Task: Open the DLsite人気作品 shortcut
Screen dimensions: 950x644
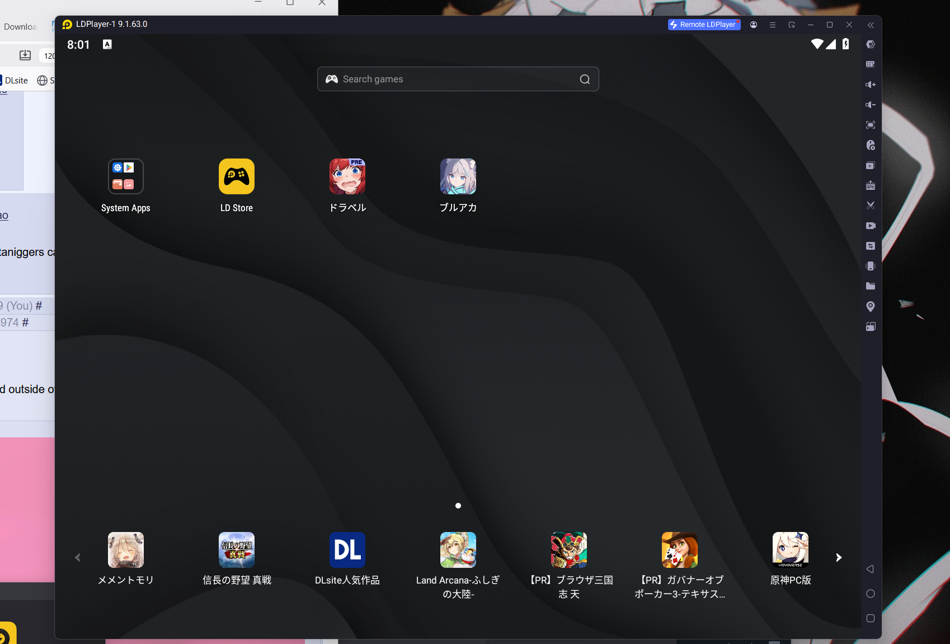Action: (x=347, y=550)
